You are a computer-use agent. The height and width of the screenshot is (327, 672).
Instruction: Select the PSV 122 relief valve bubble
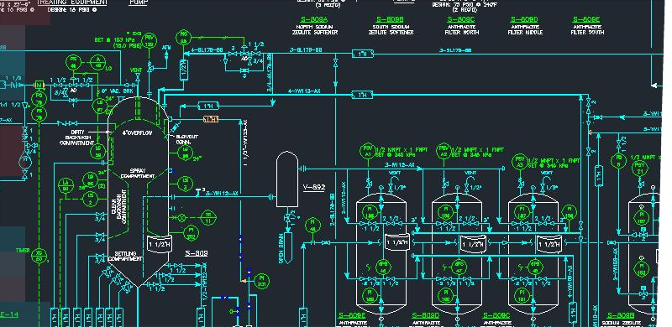(150, 41)
